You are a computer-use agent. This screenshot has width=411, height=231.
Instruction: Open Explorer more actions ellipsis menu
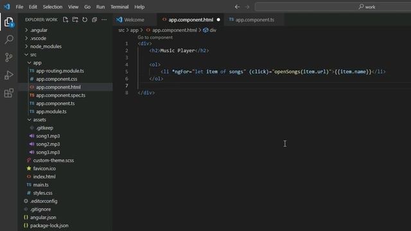(x=104, y=20)
